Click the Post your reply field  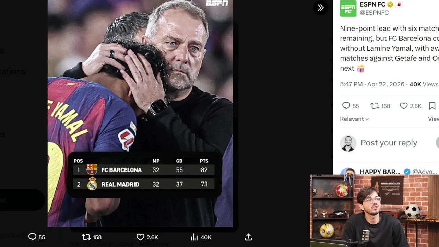389,143
